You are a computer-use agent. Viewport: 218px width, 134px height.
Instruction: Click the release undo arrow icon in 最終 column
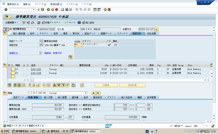(116, 45)
